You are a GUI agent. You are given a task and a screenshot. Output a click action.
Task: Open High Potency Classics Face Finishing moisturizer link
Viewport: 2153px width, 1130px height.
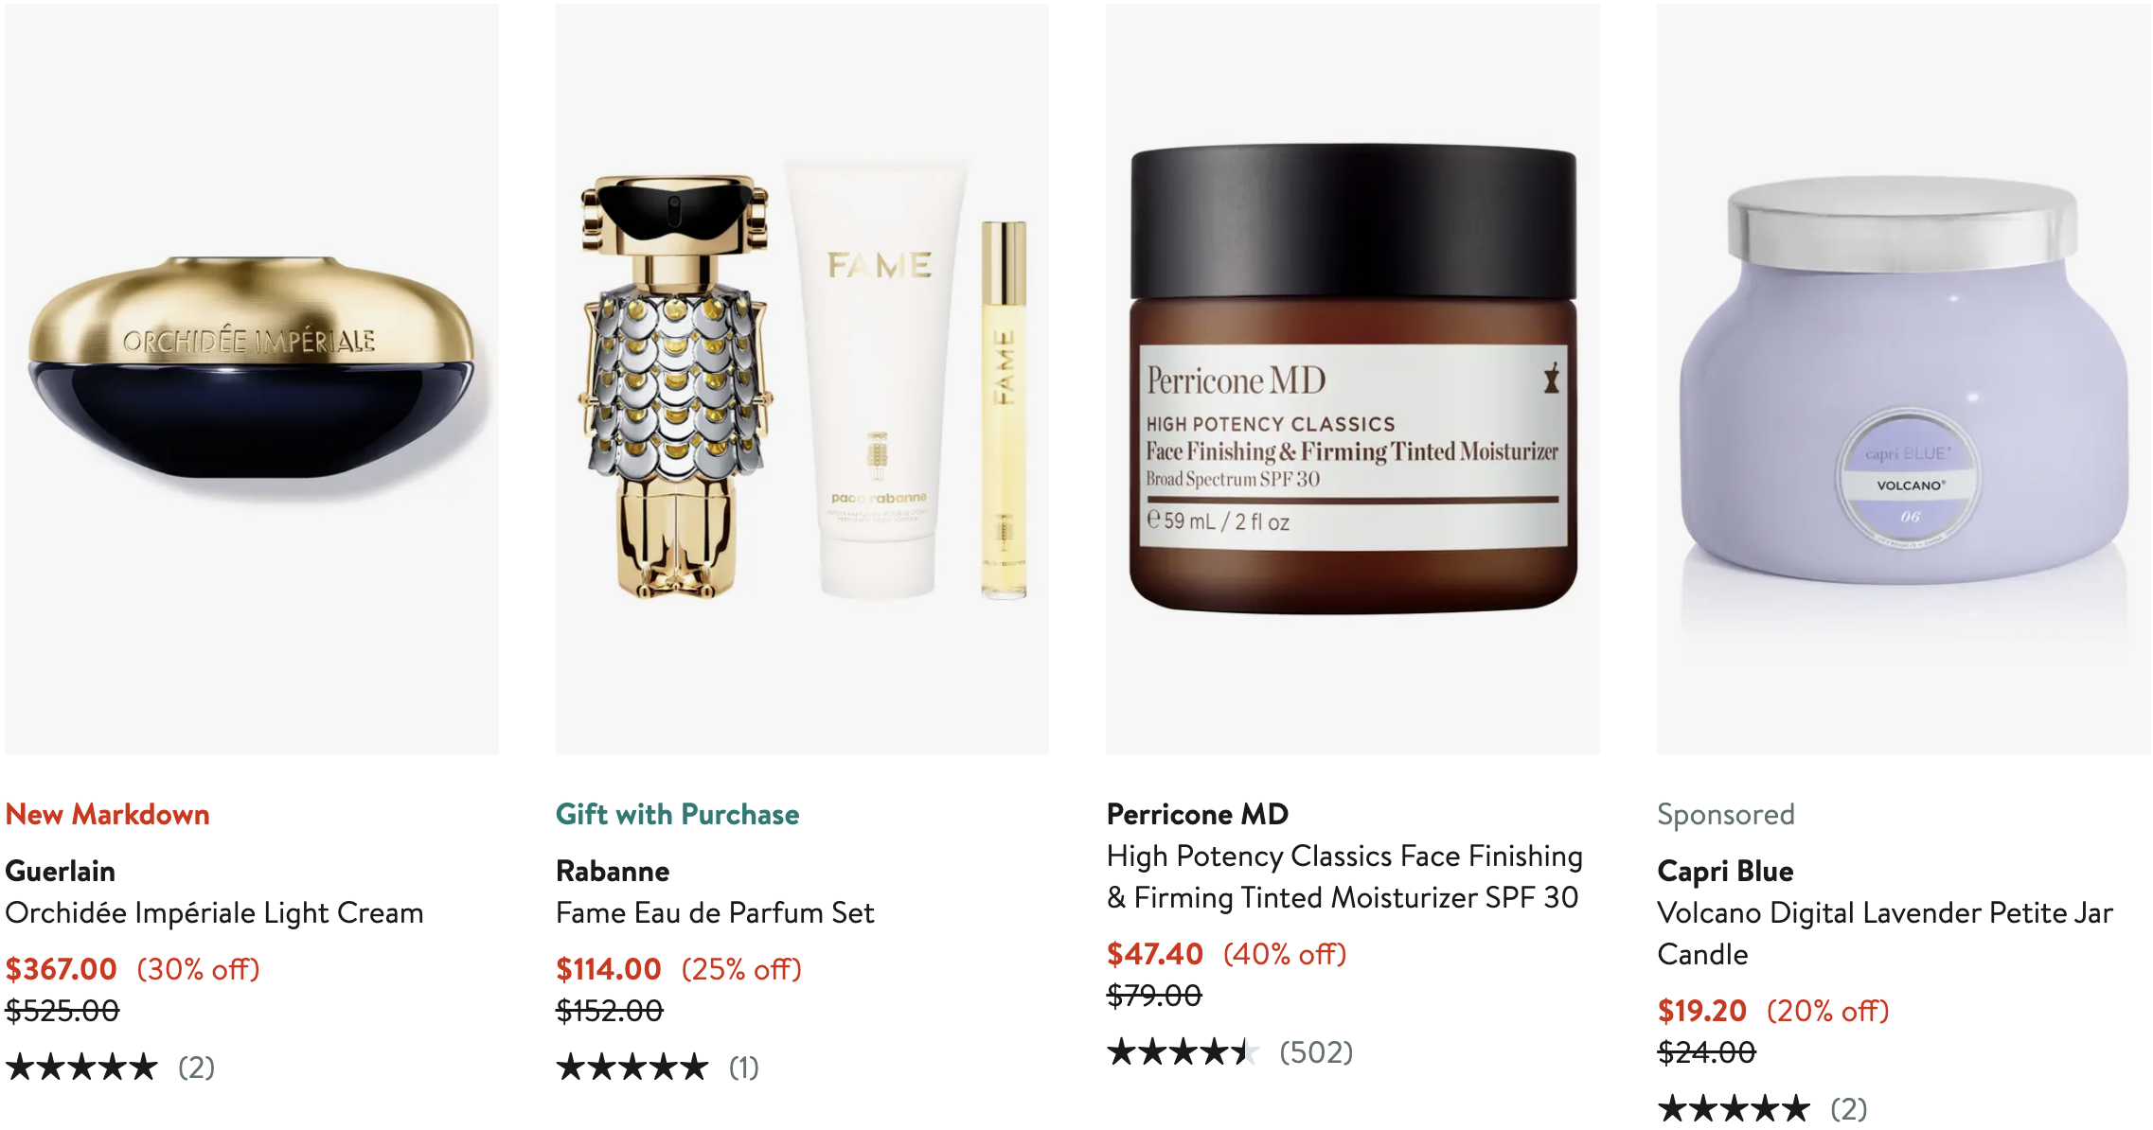[x=1344, y=877]
